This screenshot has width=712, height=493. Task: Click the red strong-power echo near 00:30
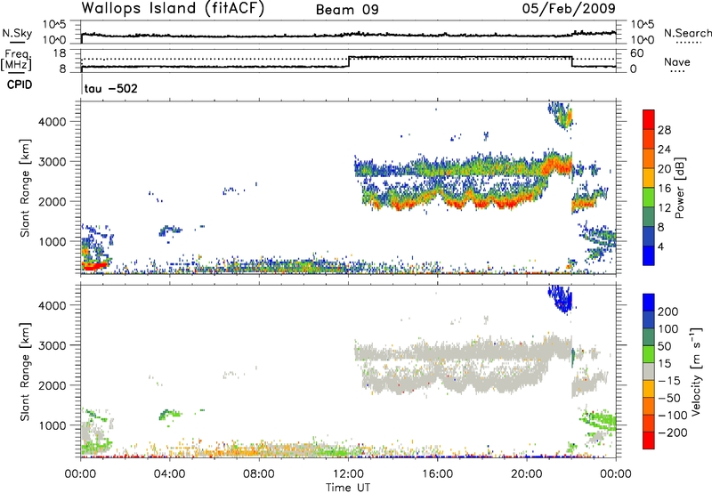click(93, 265)
